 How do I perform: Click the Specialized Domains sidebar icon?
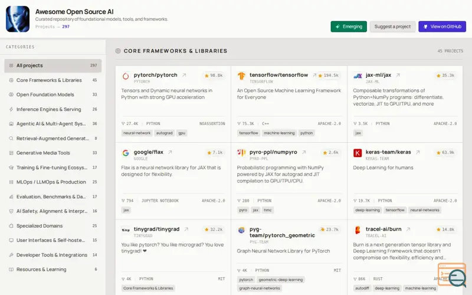pyautogui.click(x=11, y=226)
